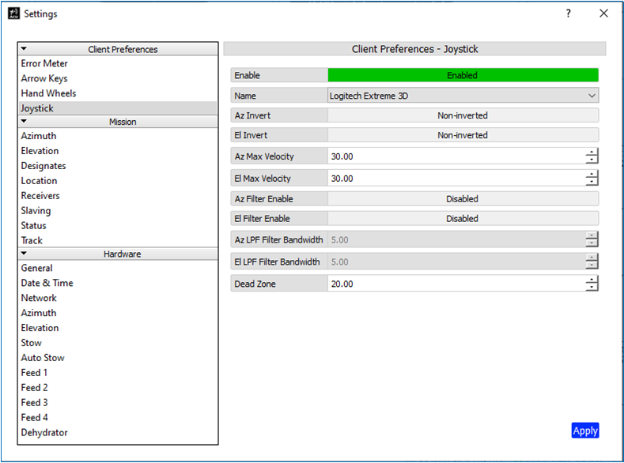624x463 pixels.
Task: Toggle the green Enabled joystick button
Action: point(463,76)
